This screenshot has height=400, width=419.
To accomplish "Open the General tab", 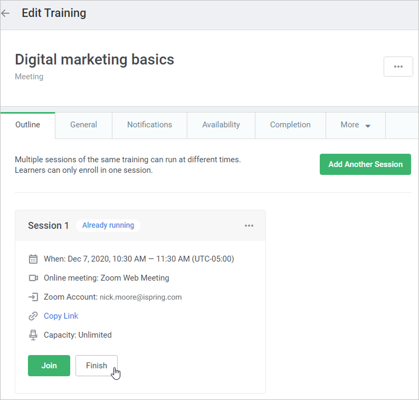I will [x=83, y=125].
